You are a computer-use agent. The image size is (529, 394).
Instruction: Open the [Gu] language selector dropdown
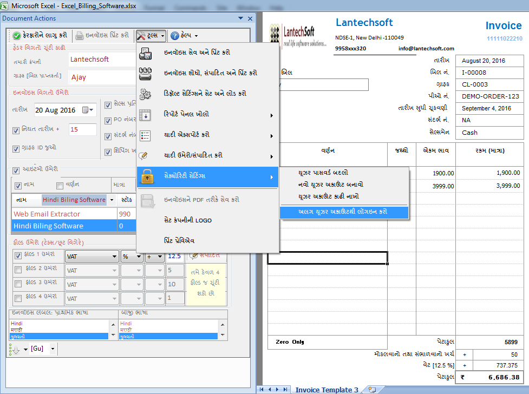[53, 349]
